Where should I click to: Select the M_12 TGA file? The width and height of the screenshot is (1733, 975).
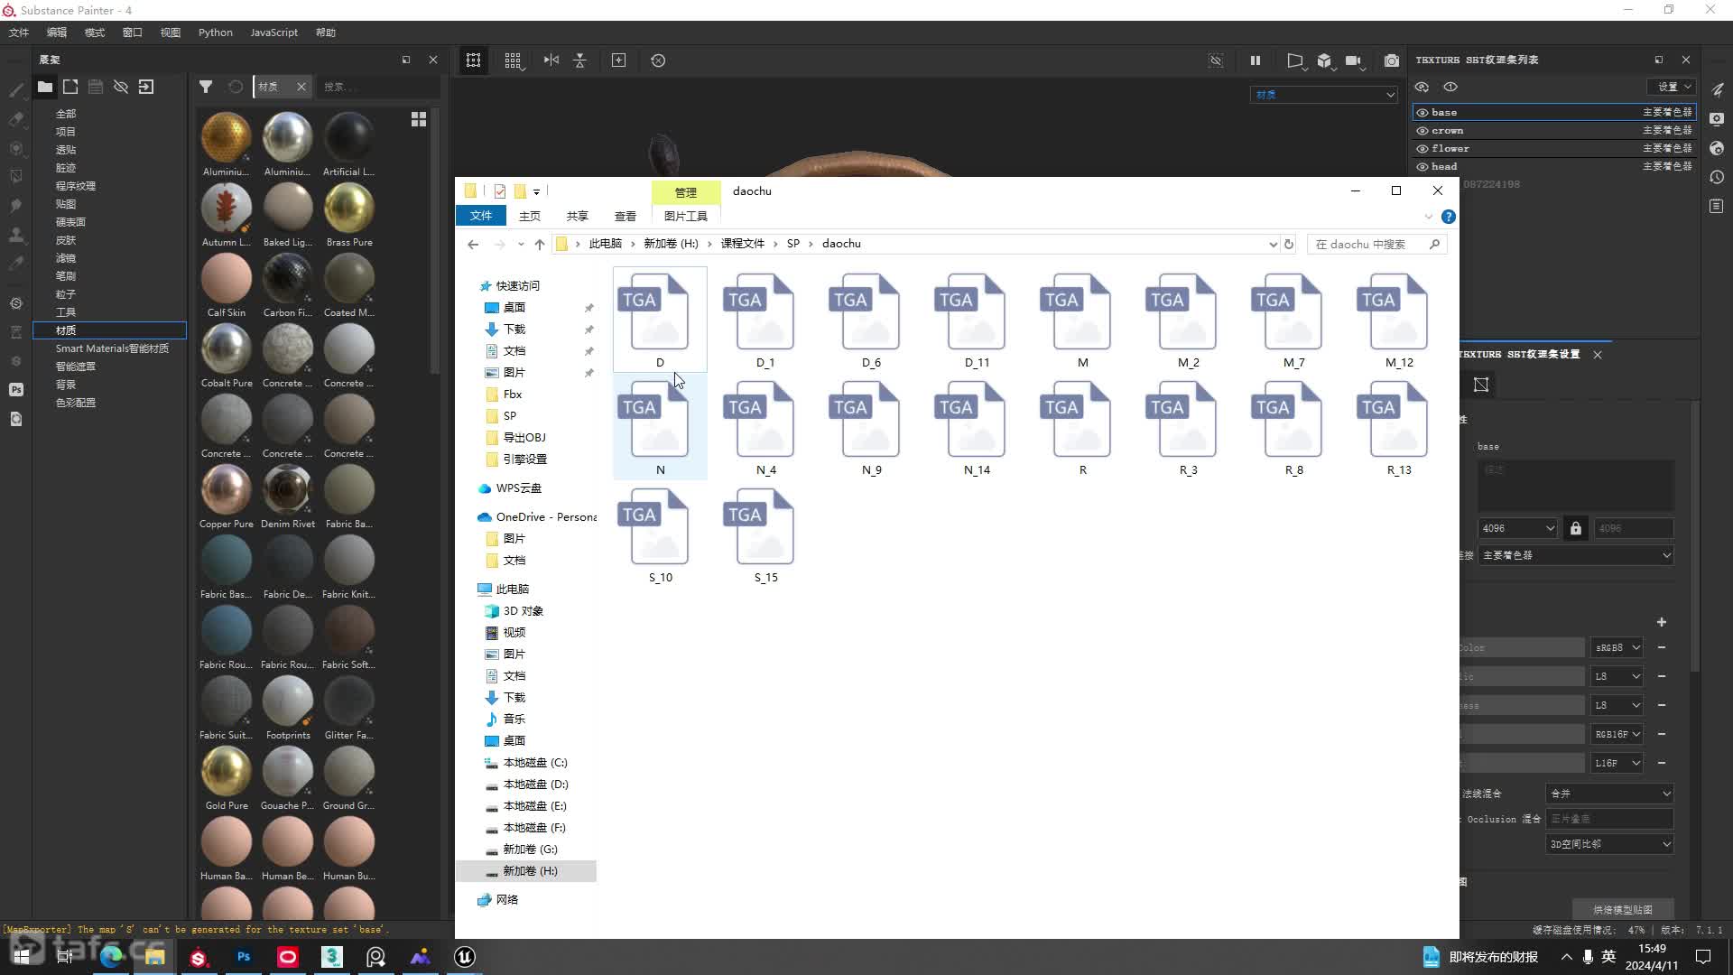pos(1399,321)
